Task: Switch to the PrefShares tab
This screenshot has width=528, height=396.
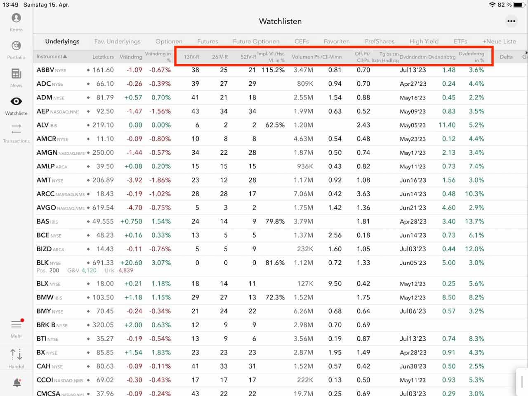Action: point(379,41)
